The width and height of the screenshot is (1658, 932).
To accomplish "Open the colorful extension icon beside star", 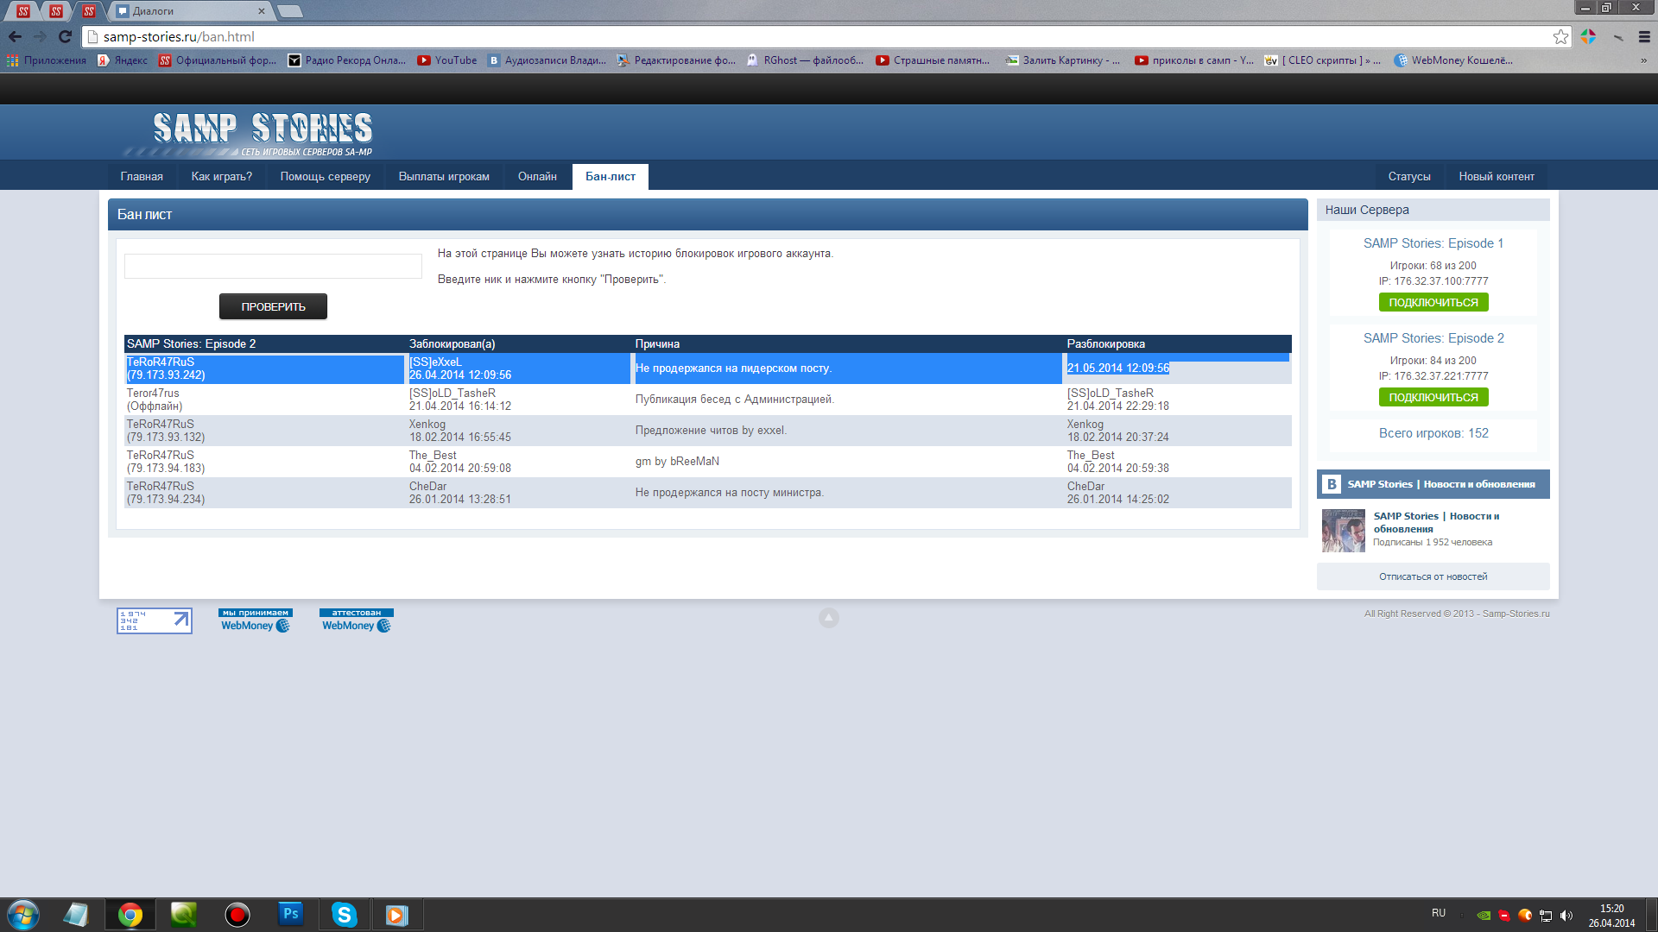I will point(1588,36).
